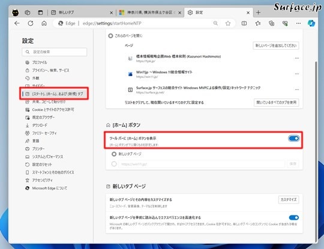Open 共有、コピーして貼り付け settings
Image resolution: width=324 pixels, height=249 pixels.
point(49,102)
